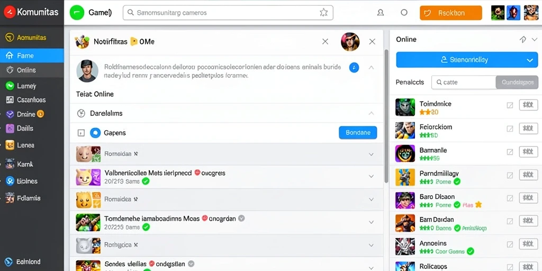This screenshot has height=271, width=542.
Task: Collapse the Darelalims section
Action: (371, 113)
